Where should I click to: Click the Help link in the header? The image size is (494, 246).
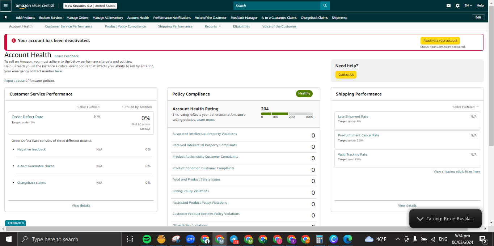(480, 5)
